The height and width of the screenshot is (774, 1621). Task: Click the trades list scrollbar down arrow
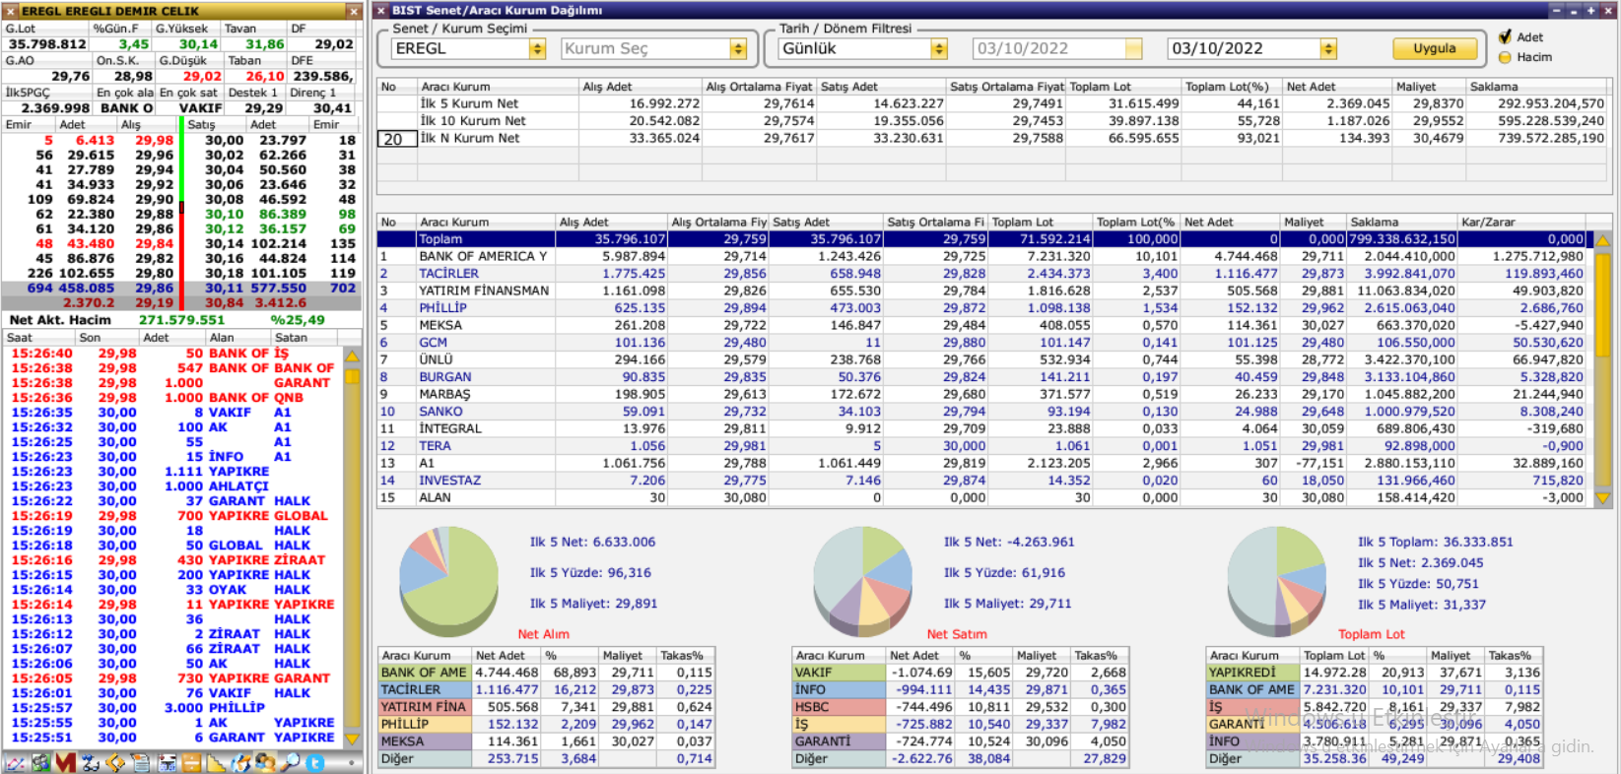[x=352, y=737]
